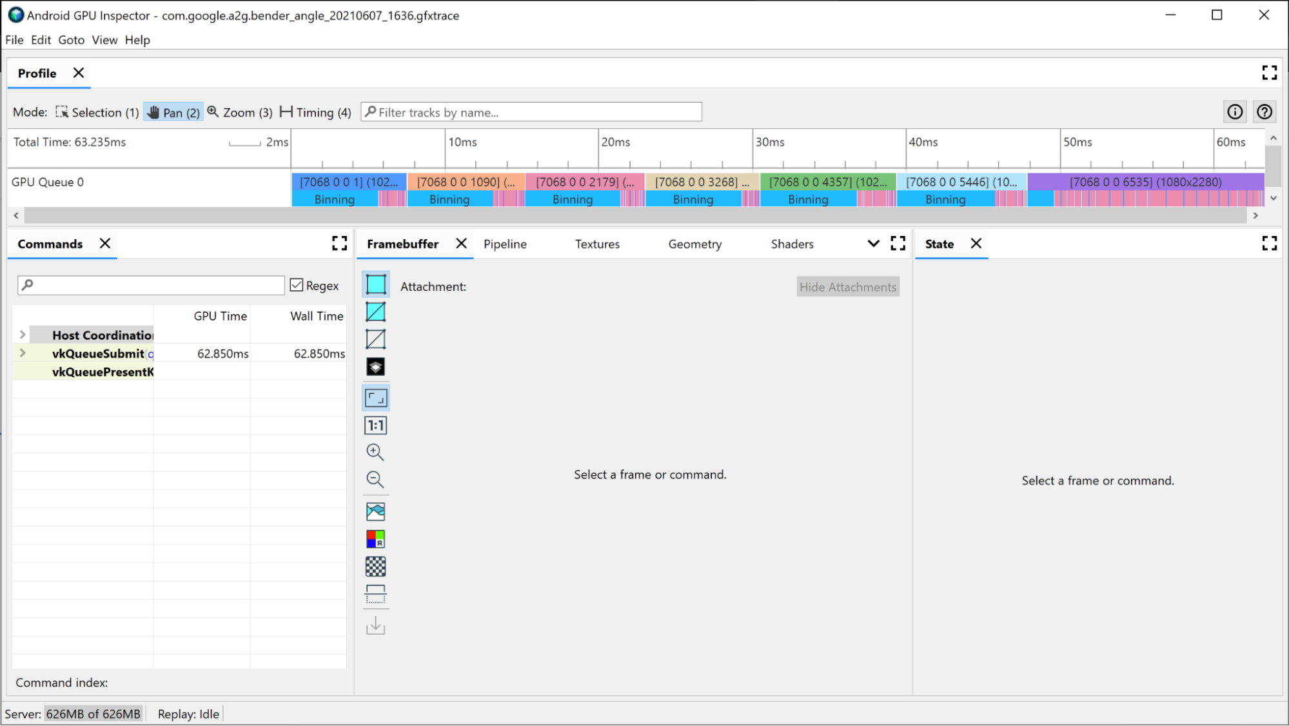Screen dimensions: 1289x726
Task: Toggle visibility of GPU Queue 0 track
Action: (50, 182)
